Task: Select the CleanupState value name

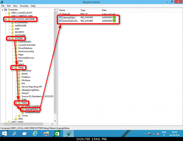Action: click(68, 18)
